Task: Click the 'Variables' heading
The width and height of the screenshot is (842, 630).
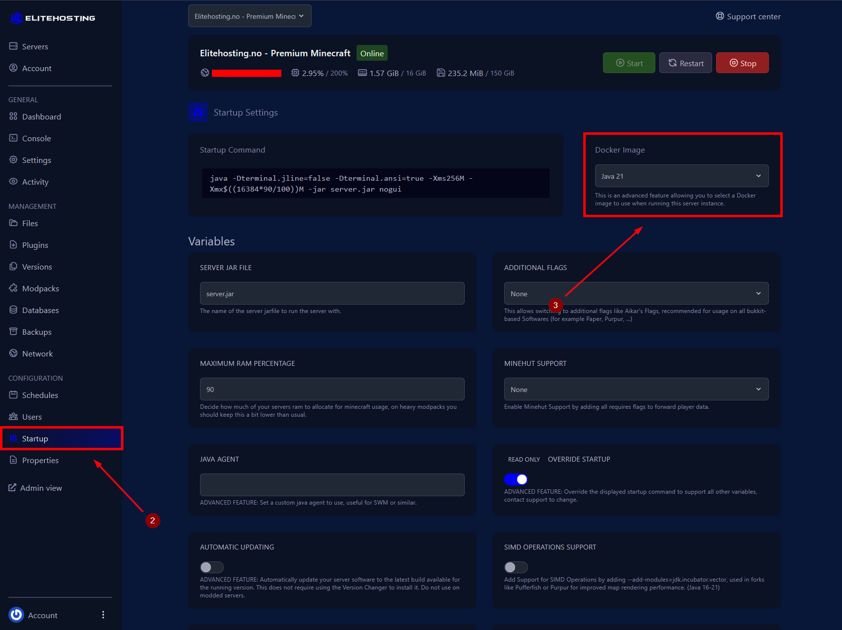Action: pos(211,241)
